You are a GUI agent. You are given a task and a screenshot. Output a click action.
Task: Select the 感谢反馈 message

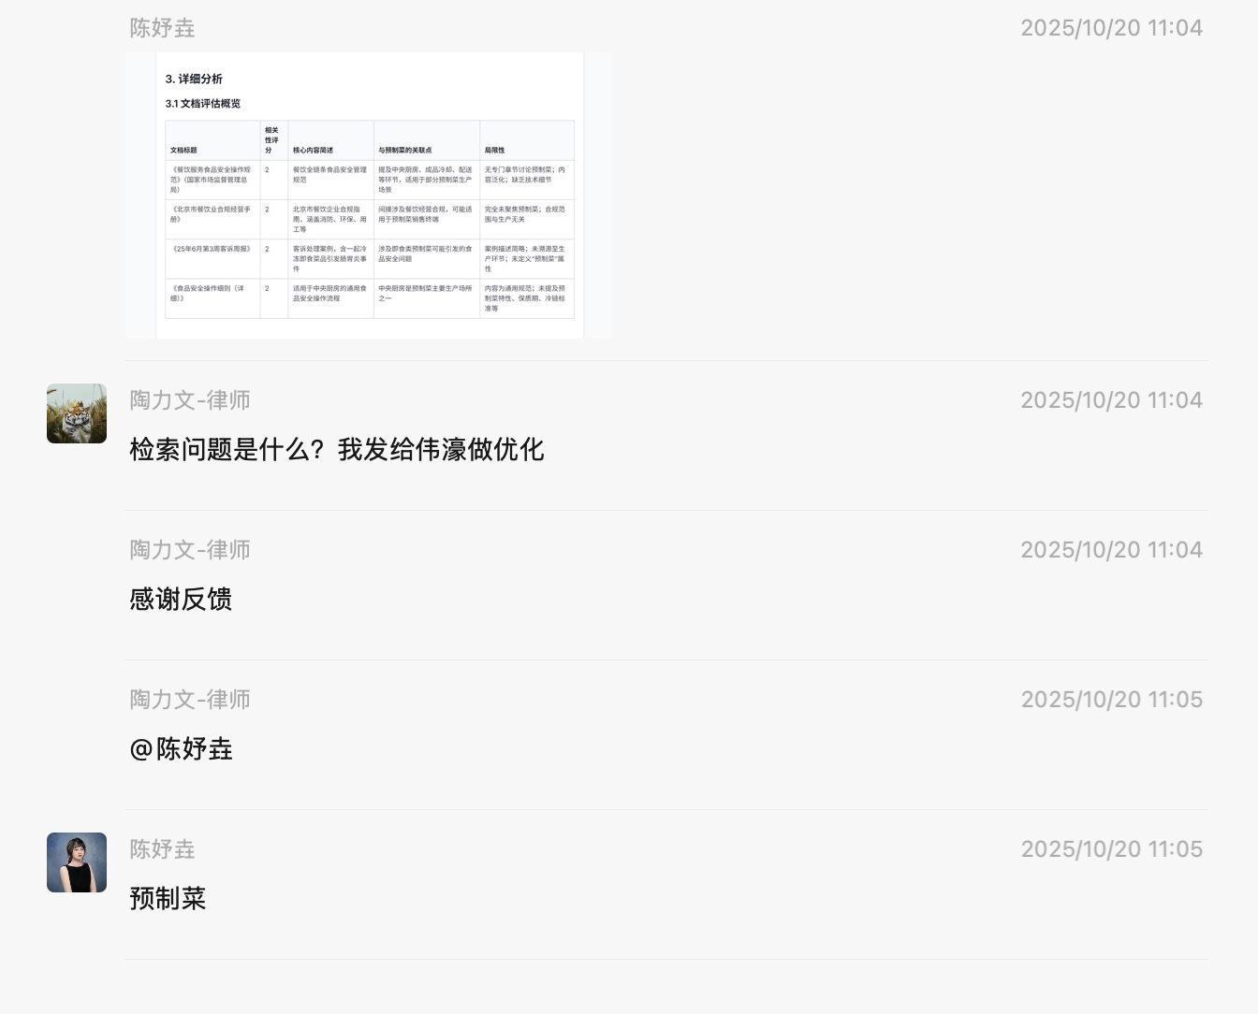tap(181, 600)
